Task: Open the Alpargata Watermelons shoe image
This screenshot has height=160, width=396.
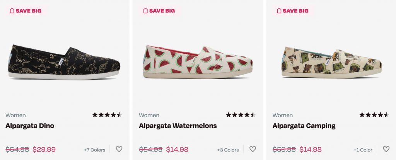Action: tap(198, 63)
